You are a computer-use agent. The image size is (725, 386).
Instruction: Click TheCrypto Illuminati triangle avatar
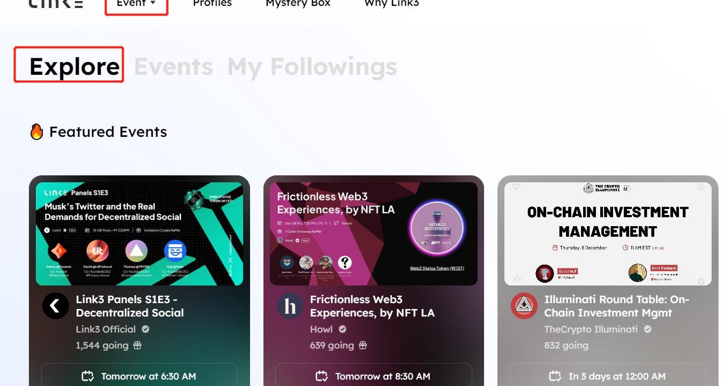[524, 306]
